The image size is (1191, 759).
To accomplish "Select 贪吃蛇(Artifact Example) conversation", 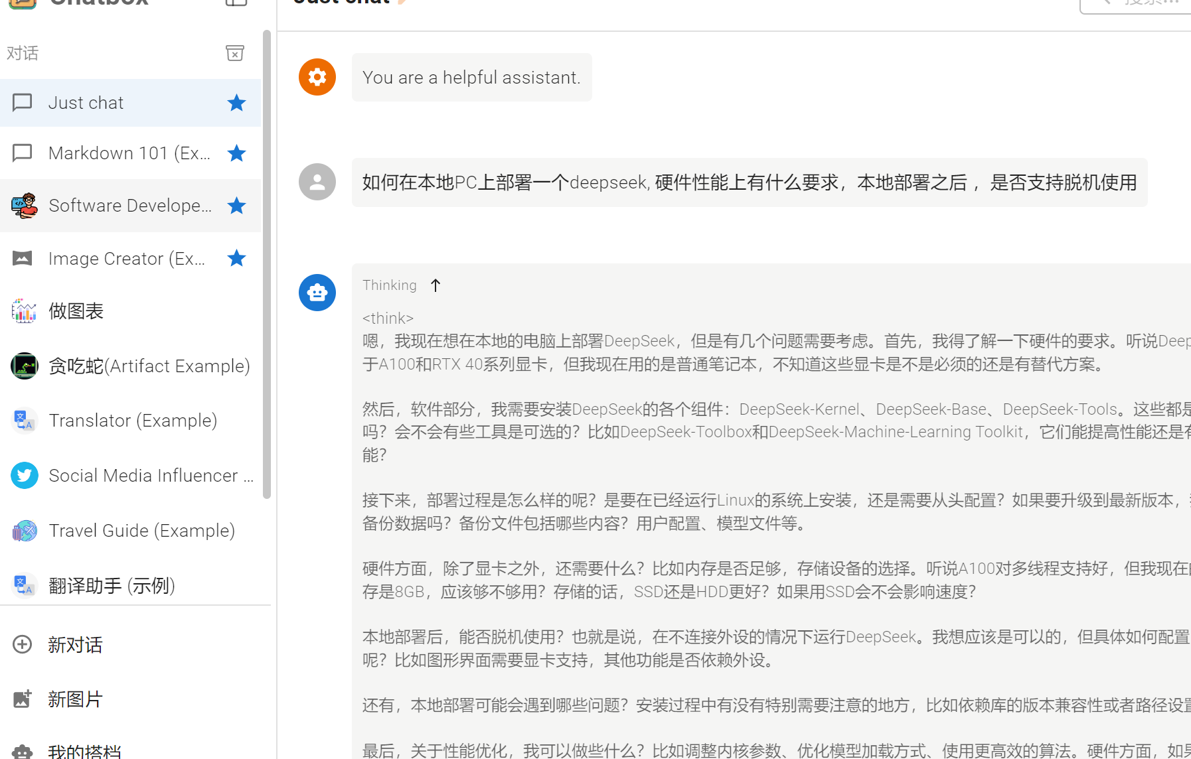I will point(130,366).
